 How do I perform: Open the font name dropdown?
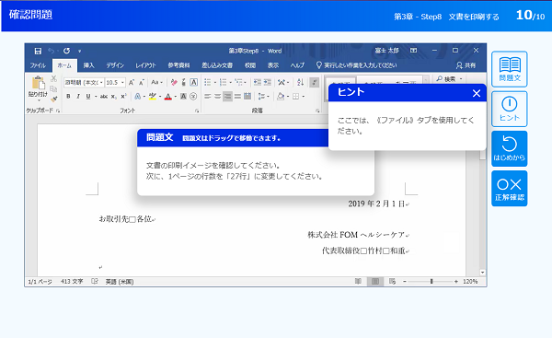pos(101,83)
